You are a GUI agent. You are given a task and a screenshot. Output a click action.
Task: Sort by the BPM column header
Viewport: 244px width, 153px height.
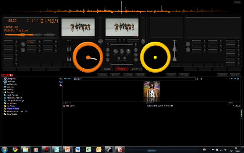(x=234, y=103)
